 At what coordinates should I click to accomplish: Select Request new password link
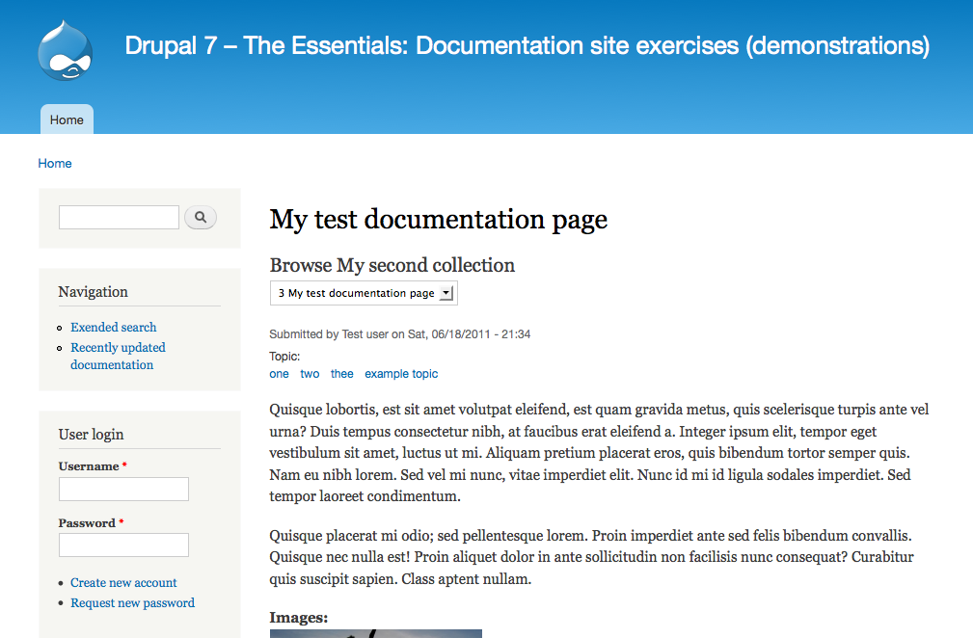[132, 603]
